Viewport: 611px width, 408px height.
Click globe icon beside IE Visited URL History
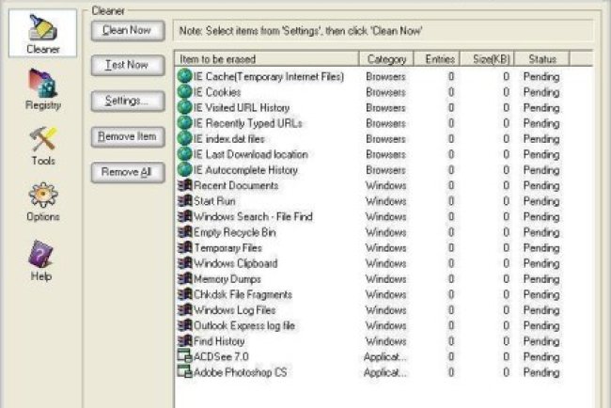pos(184,107)
